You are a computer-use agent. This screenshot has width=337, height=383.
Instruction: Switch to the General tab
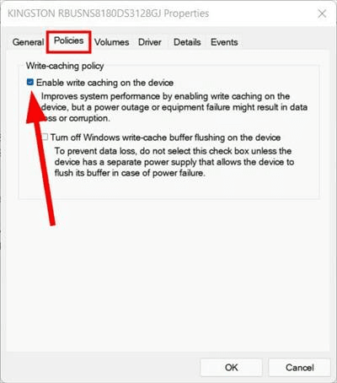(28, 42)
